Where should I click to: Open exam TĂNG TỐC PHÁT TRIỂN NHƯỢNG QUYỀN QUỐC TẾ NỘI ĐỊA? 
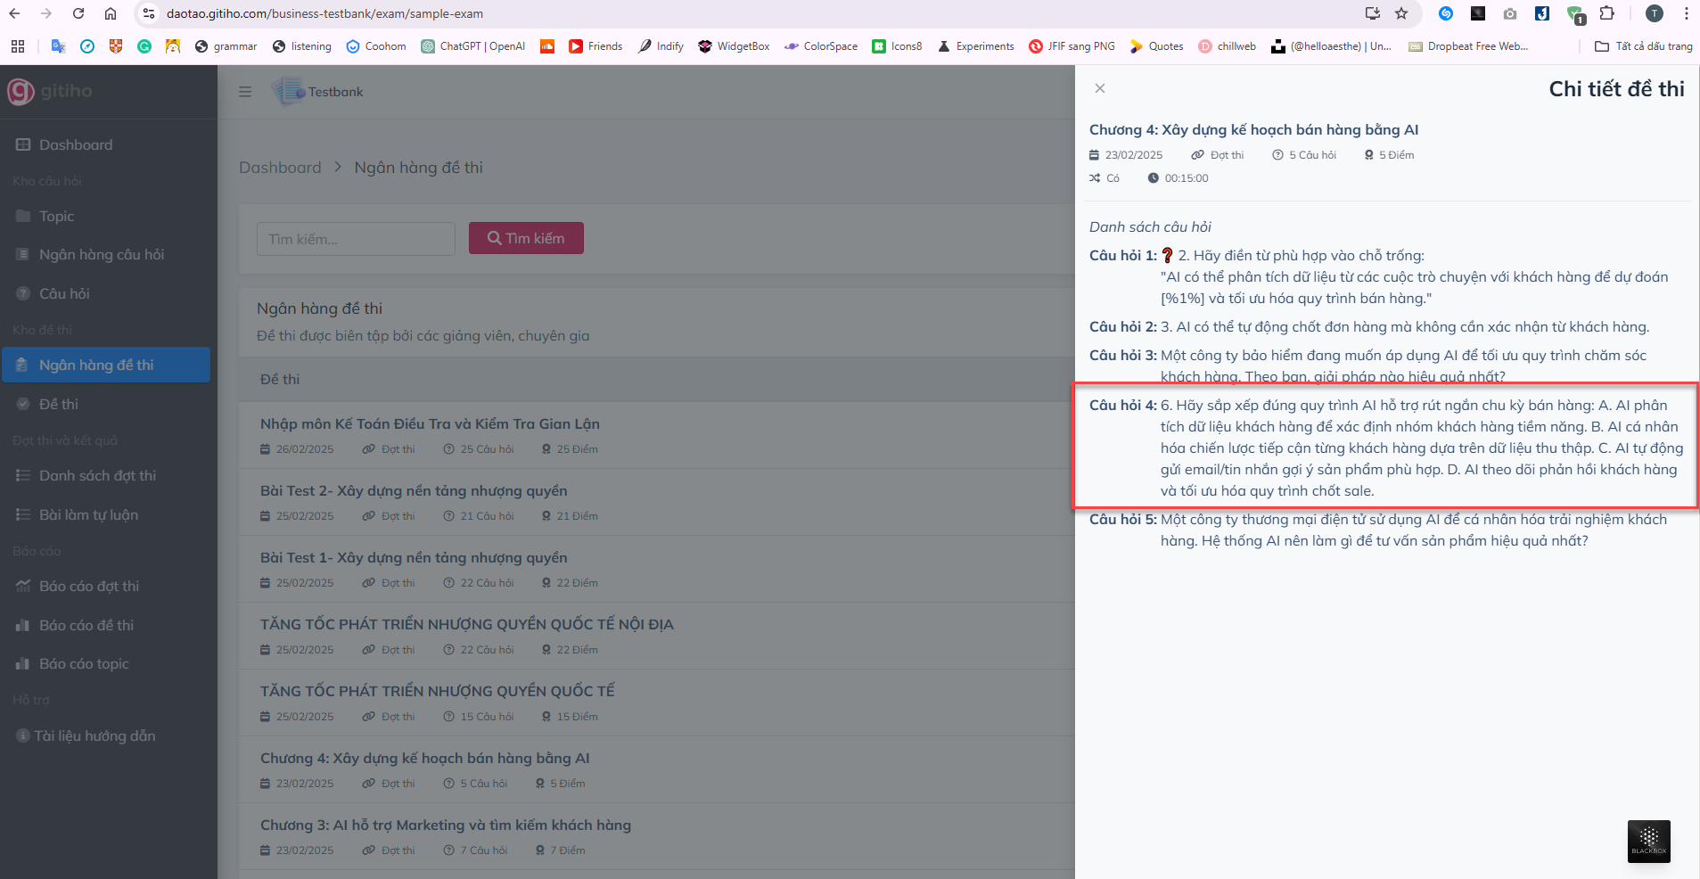coord(467,624)
